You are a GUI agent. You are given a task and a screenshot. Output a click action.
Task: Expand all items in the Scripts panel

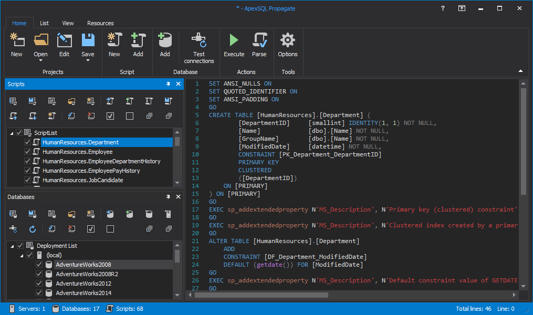(149, 116)
